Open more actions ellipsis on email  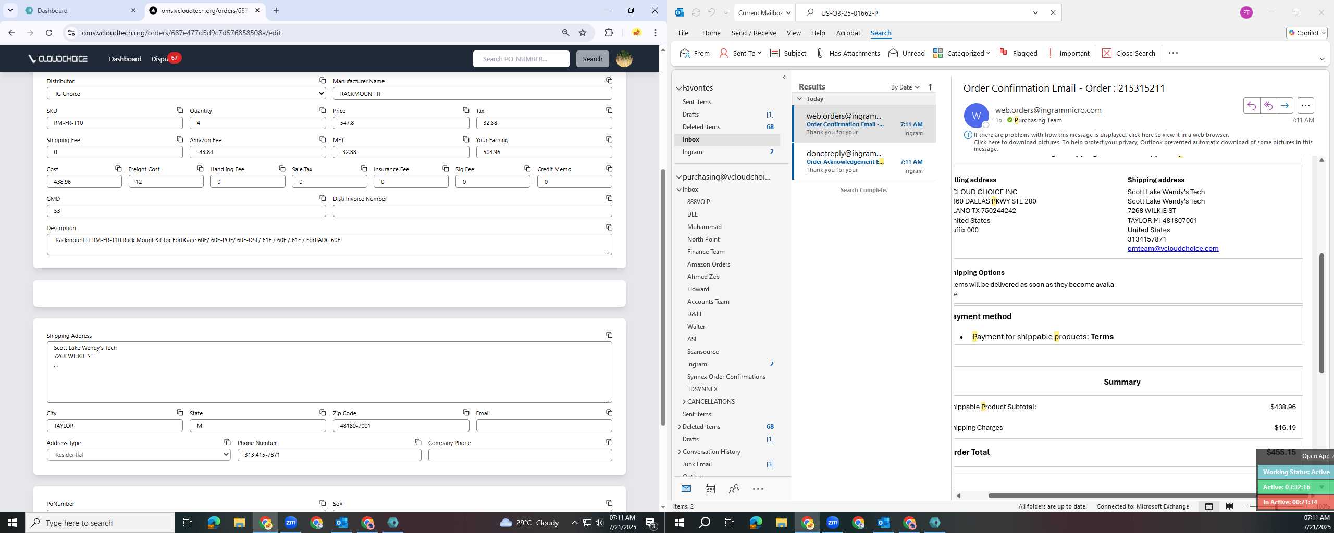coord(1305,106)
